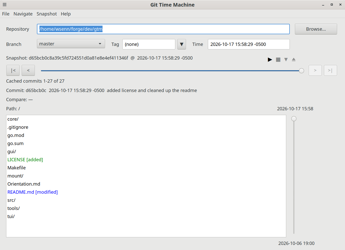Open the Tag dropdown arrow button
The width and height of the screenshot is (345, 250).
point(182,44)
